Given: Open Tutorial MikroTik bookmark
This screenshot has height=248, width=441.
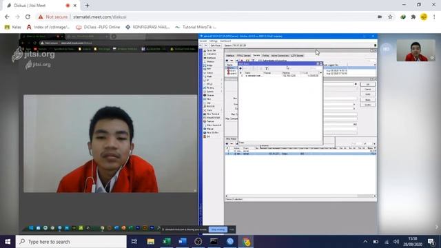Looking at the screenshot, I should point(196,27).
